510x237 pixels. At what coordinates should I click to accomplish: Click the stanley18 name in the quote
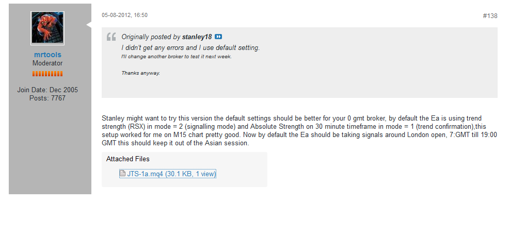pyautogui.click(x=197, y=37)
